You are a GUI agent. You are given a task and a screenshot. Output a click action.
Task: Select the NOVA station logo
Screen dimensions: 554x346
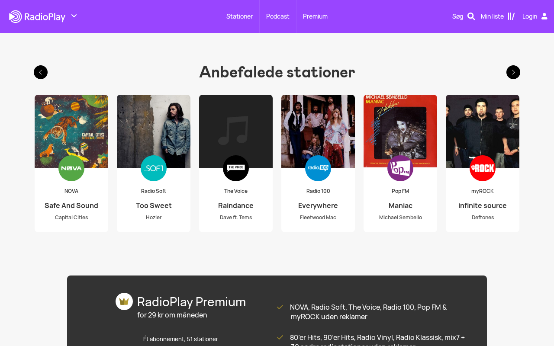tap(71, 168)
